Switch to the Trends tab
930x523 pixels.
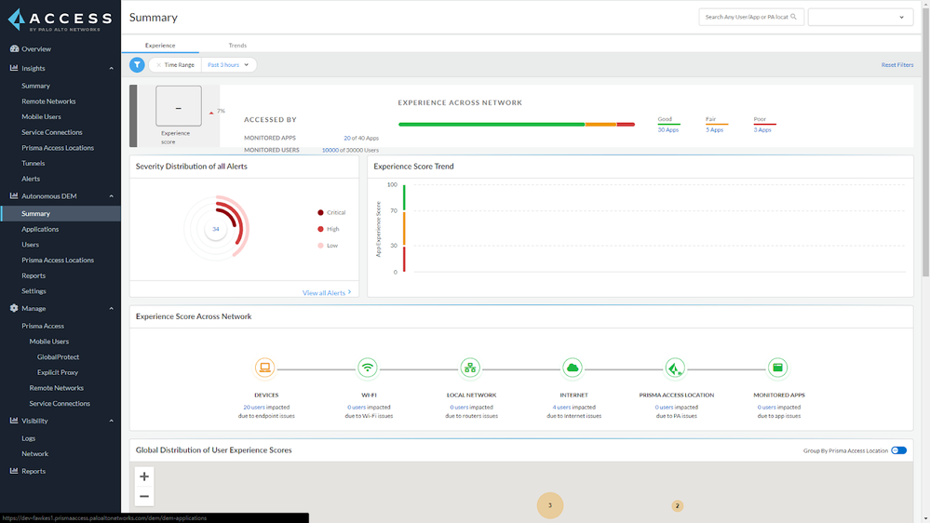pos(237,45)
